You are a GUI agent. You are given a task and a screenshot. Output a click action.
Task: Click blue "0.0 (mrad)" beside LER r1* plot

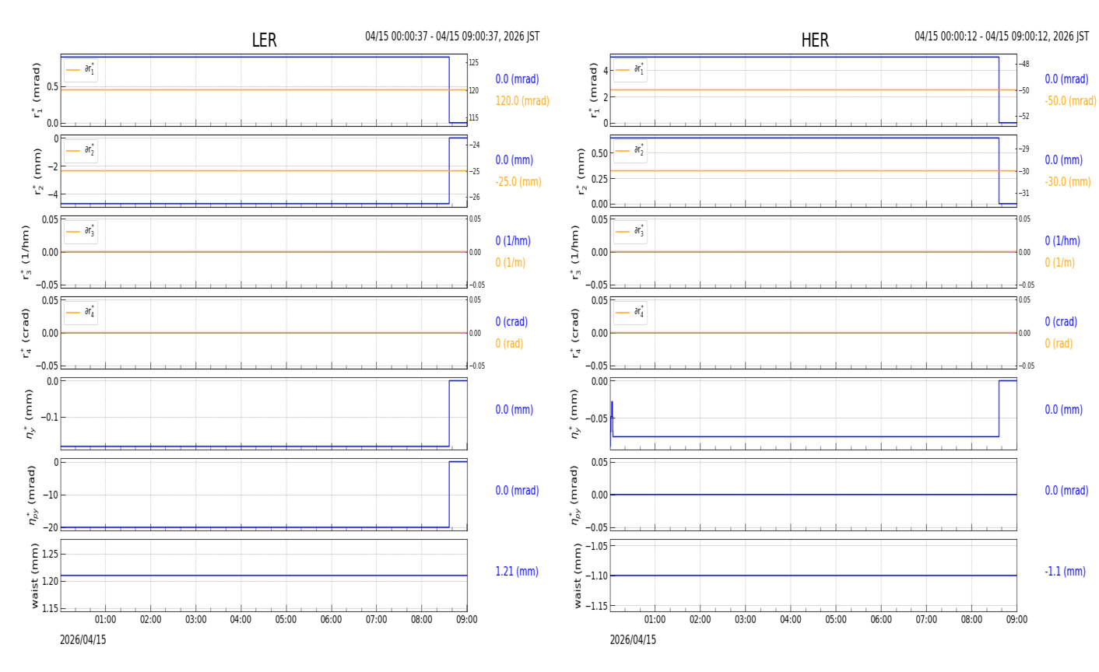517,79
